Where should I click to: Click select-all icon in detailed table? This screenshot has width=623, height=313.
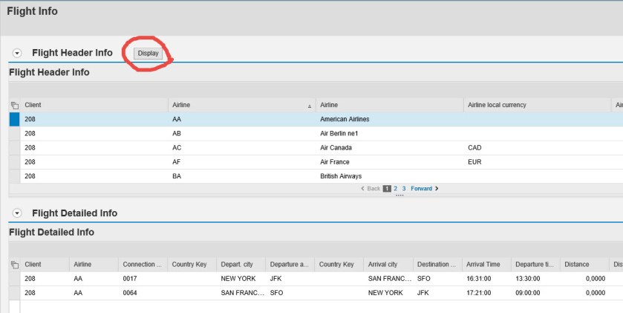15,265
